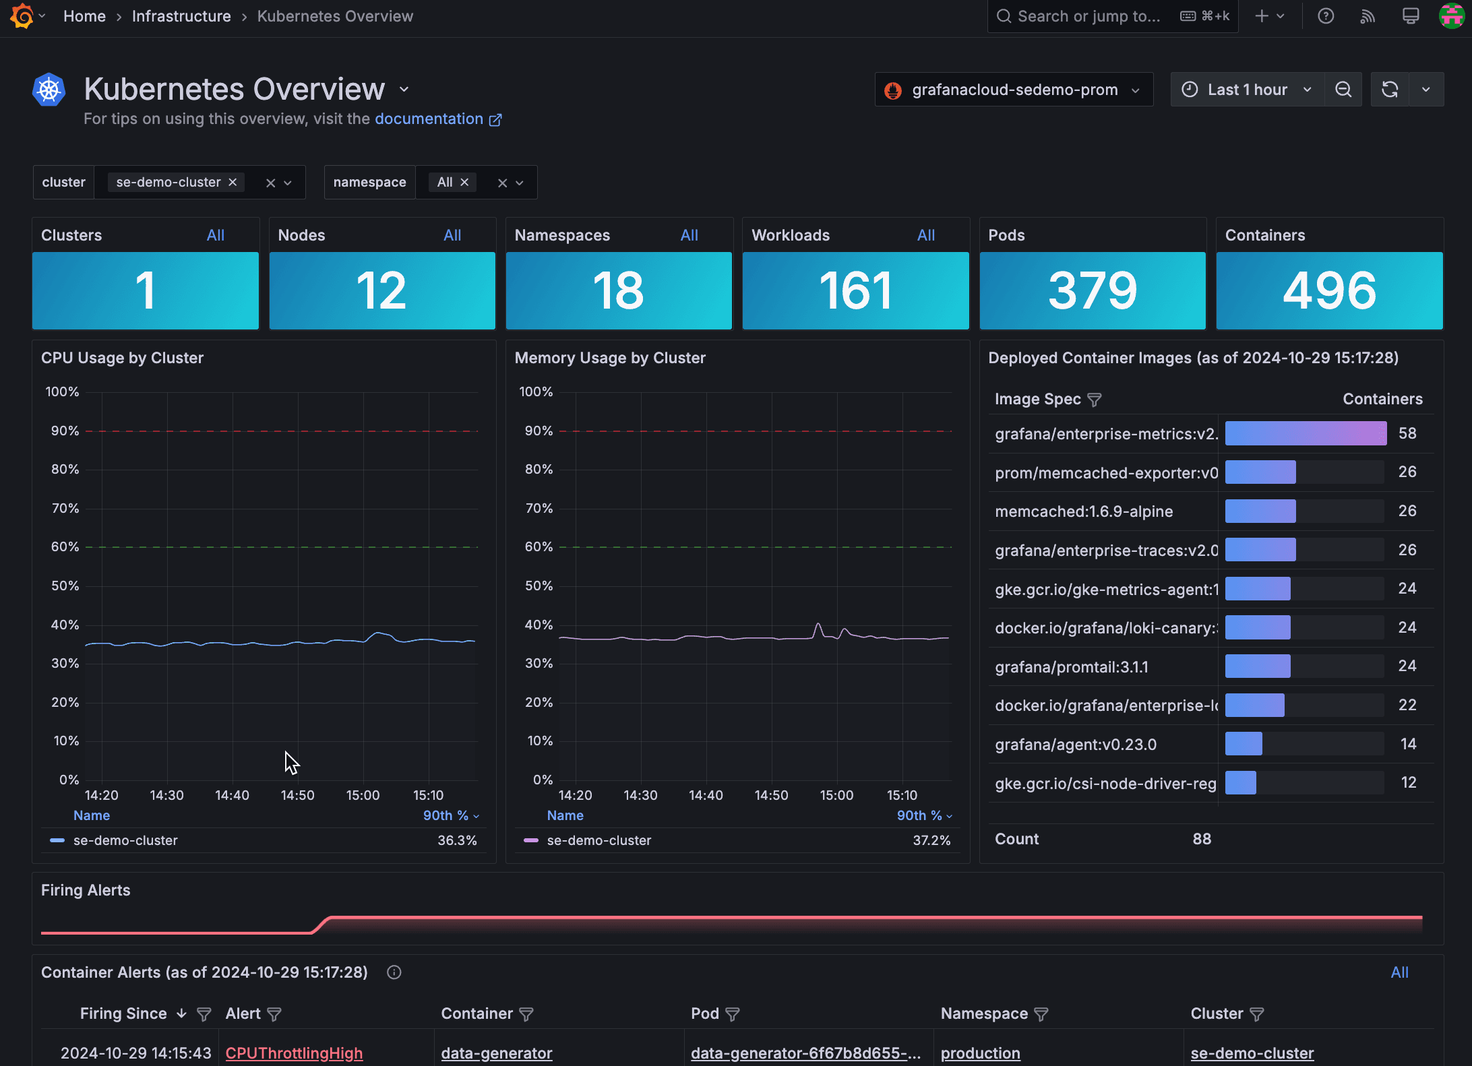Click the filter funnel on the Namespace column
This screenshot has height=1066, width=1472.
click(x=1041, y=1014)
